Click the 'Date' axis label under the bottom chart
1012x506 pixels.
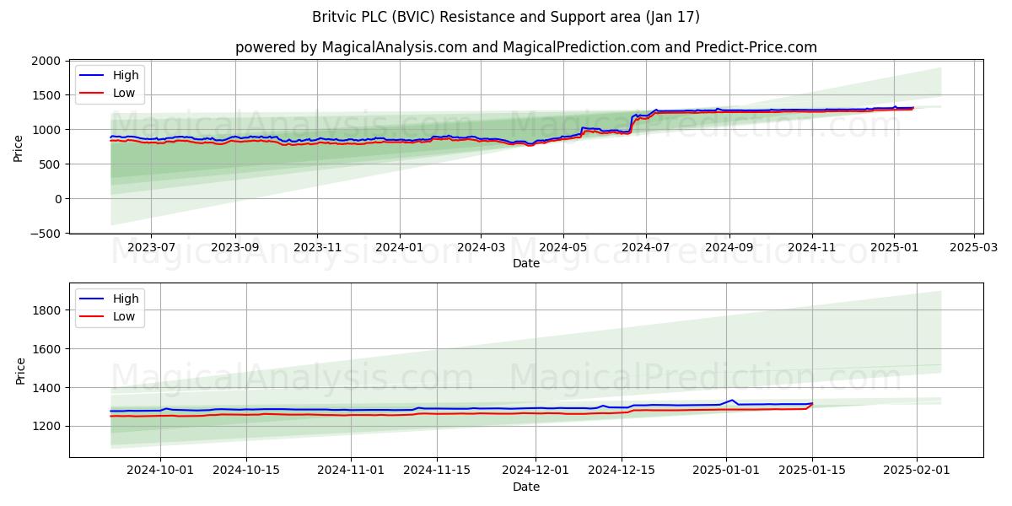coord(526,487)
